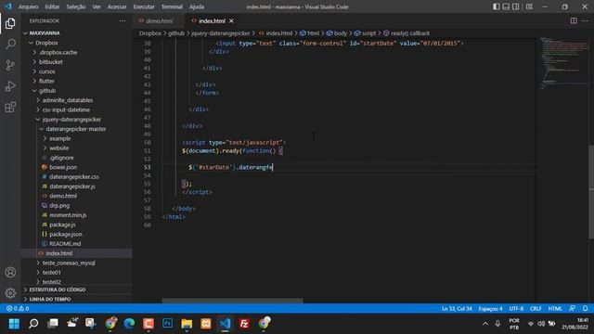
Task: Open the Manage gear icon
Action: [10, 293]
